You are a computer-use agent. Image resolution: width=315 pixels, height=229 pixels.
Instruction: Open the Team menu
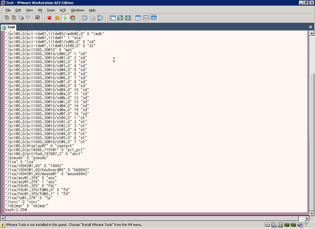coord(51,10)
